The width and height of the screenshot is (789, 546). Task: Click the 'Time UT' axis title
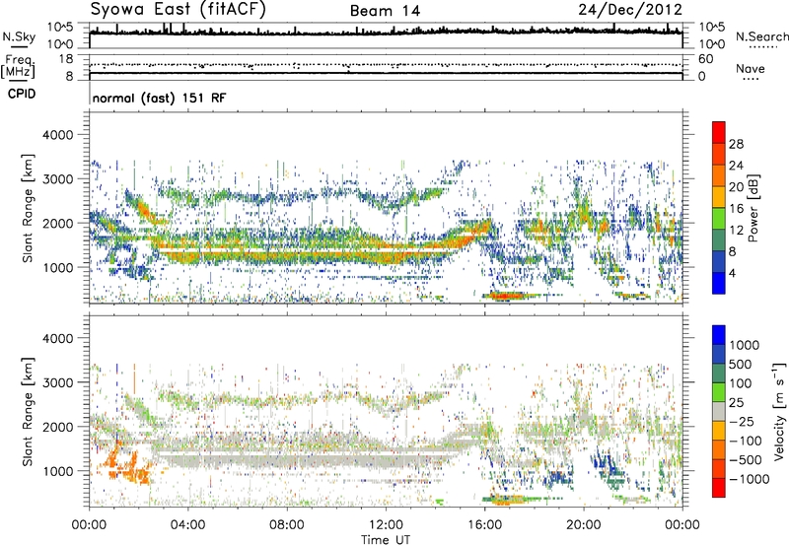point(386,540)
